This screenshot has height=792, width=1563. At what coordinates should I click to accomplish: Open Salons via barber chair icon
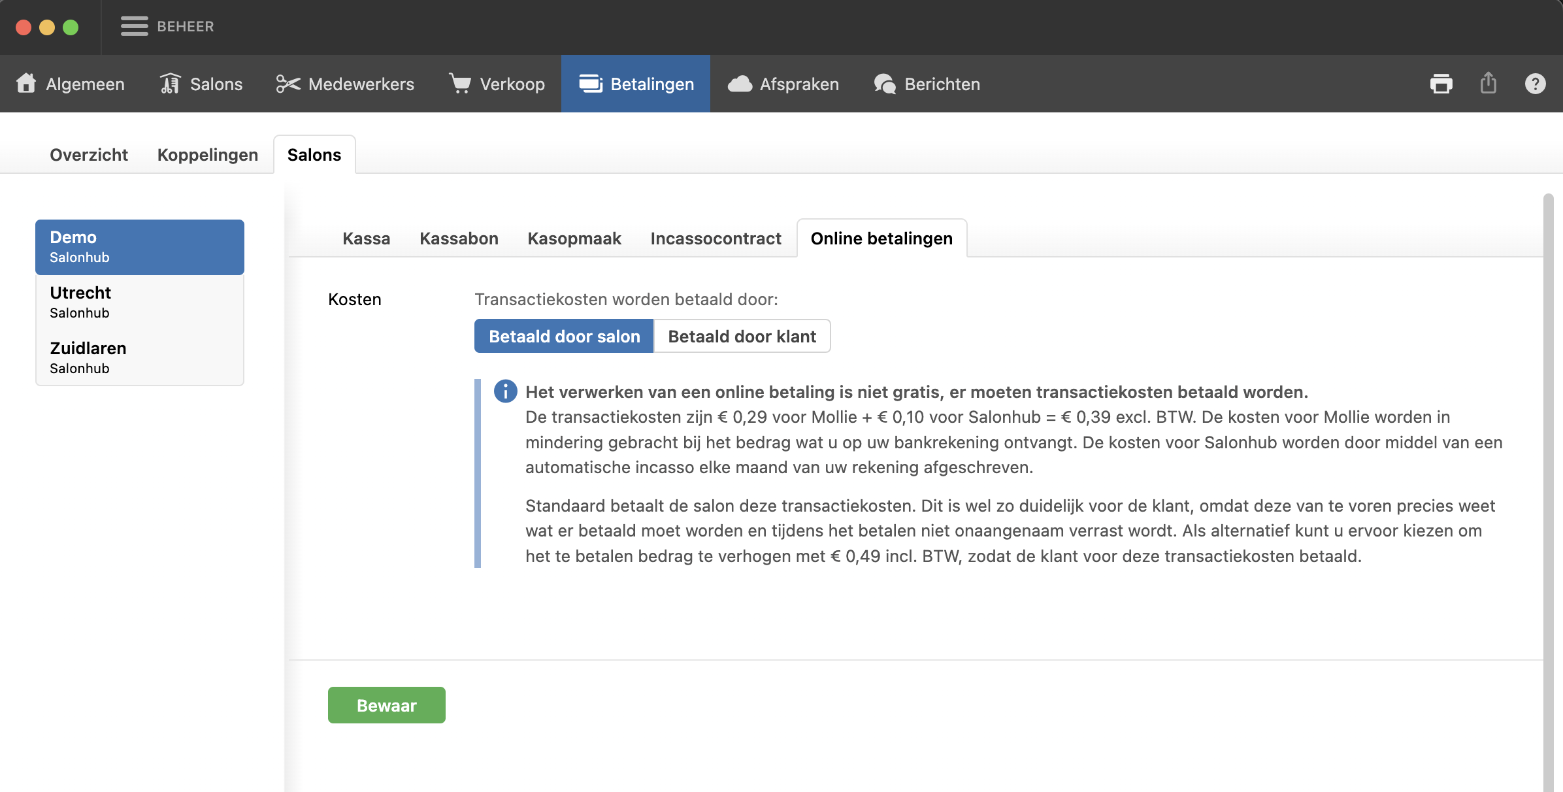pos(170,84)
